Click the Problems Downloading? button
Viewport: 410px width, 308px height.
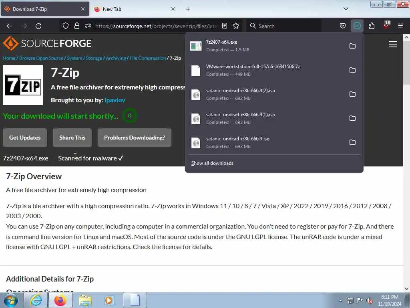click(135, 138)
